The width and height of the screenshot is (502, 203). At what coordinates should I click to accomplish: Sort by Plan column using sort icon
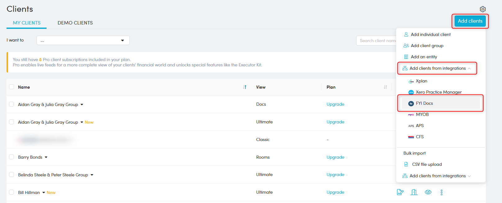click(x=385, y=87)
